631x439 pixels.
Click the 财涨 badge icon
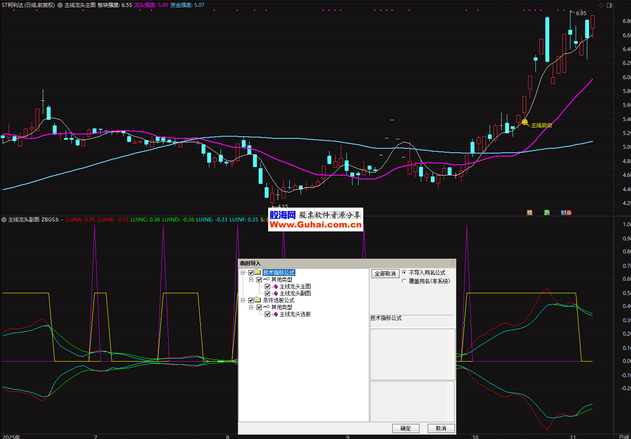click(566, 212)
